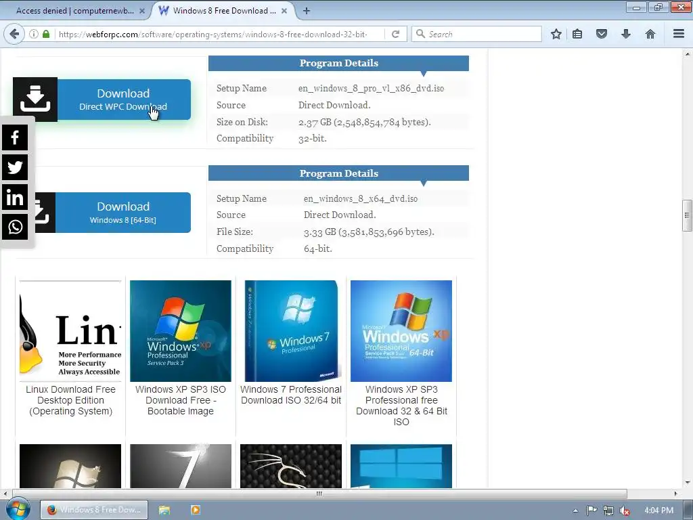Click the 4:04 PM taskbar clock
The image size is (693, 520).
tap(658, 511)
